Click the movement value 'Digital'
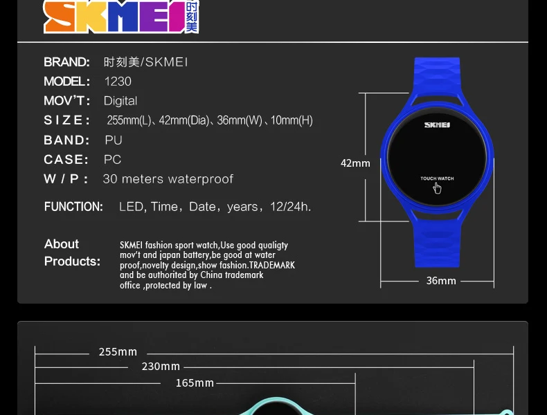 120,101
